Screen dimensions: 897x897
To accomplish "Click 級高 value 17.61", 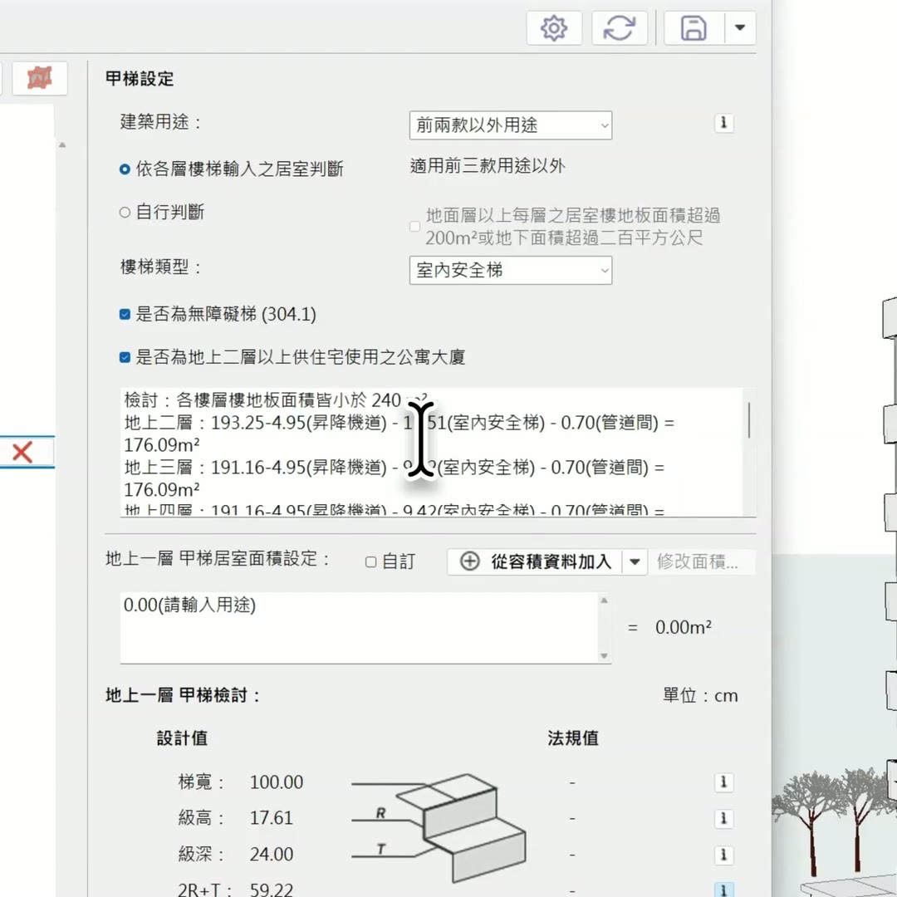I will 271,818.
